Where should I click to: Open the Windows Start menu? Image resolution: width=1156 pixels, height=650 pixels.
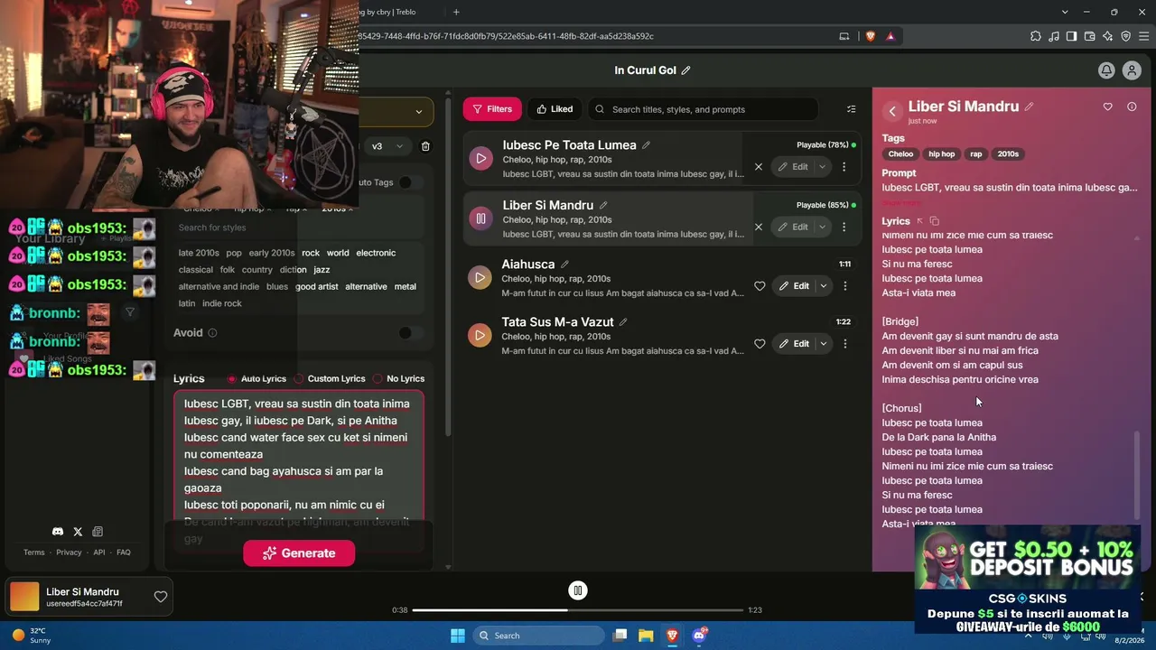[x=458, y=636]
